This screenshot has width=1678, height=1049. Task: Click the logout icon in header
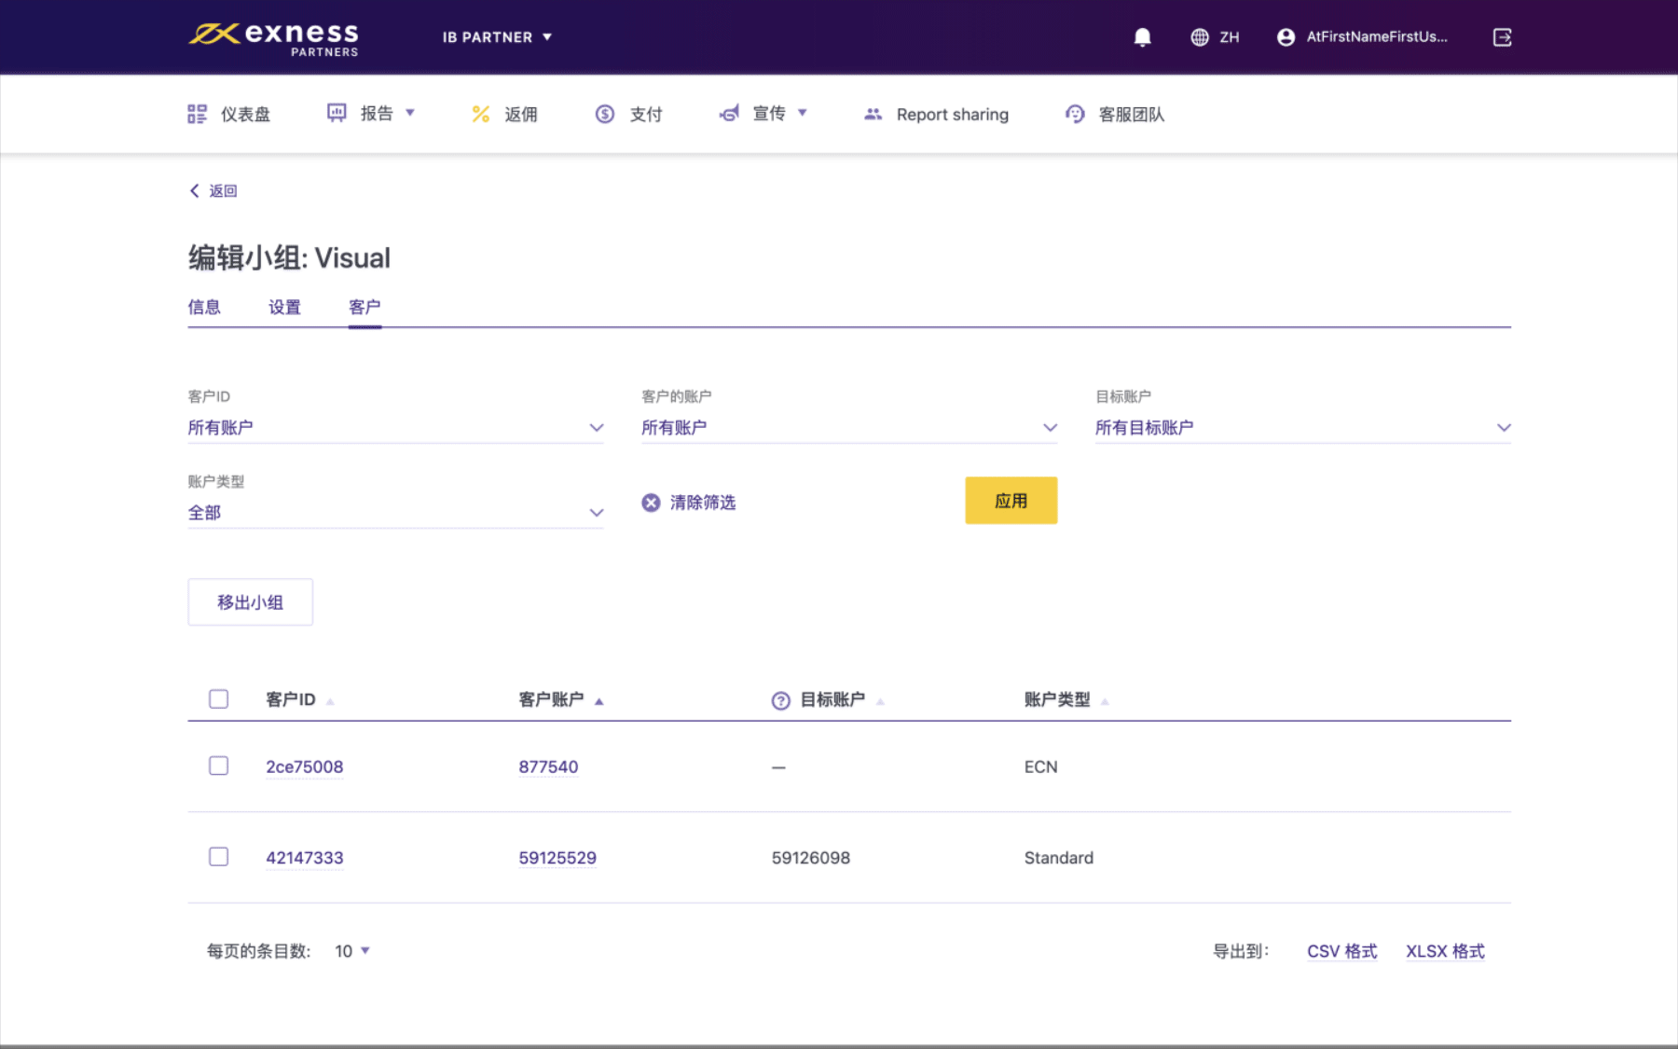click(x=1502, y=37)
